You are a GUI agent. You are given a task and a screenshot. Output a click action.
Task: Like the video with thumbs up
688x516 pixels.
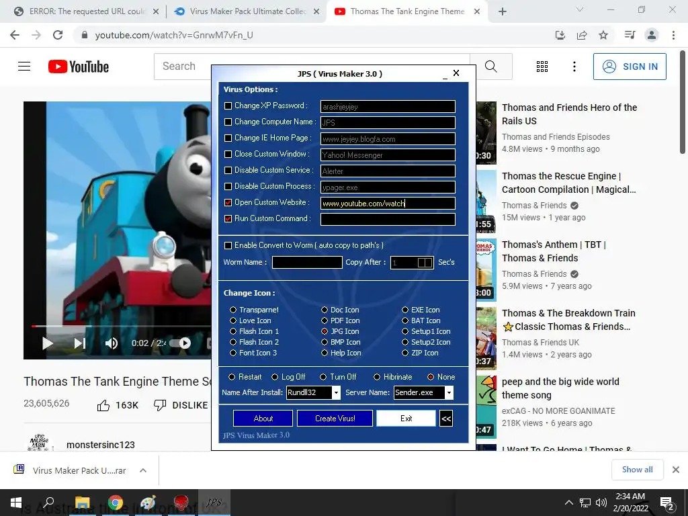[x=103, y=405]
